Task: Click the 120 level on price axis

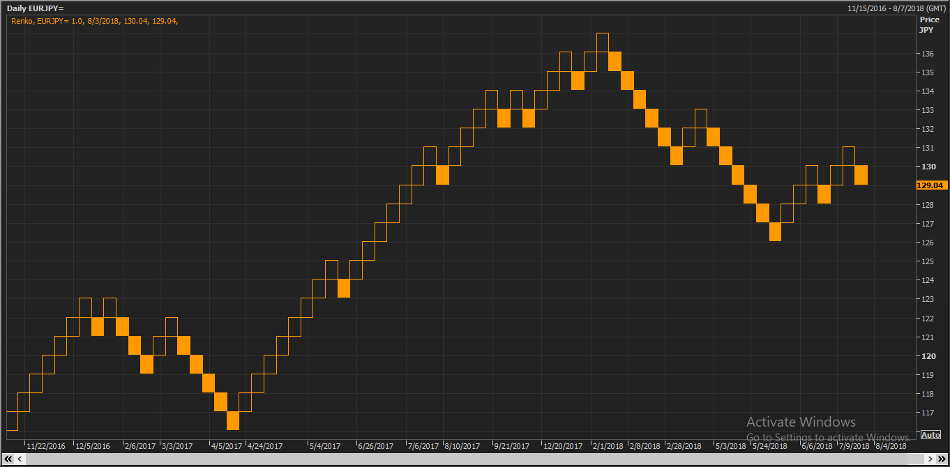Action: tap(928, 356)
